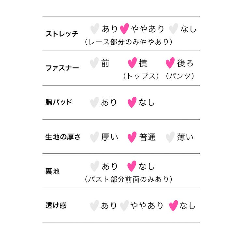Viewport: 241px width, 241px height.
Task: Pick the gray heart for 透け感 あり
Action: point(94,206)
